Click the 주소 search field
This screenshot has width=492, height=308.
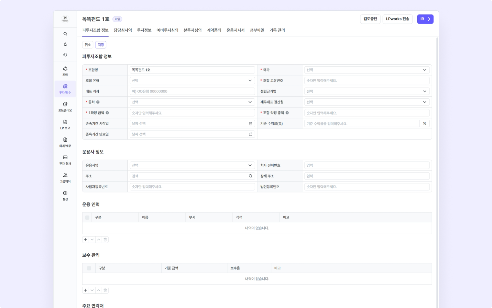[x=192, y=176]
